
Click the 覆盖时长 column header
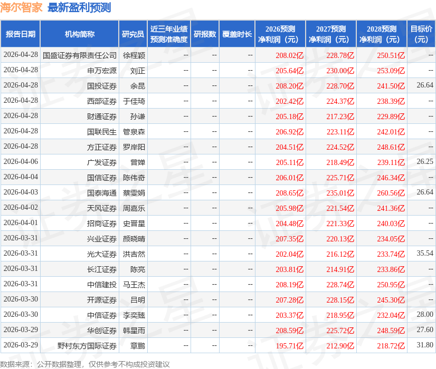point(237,34)
